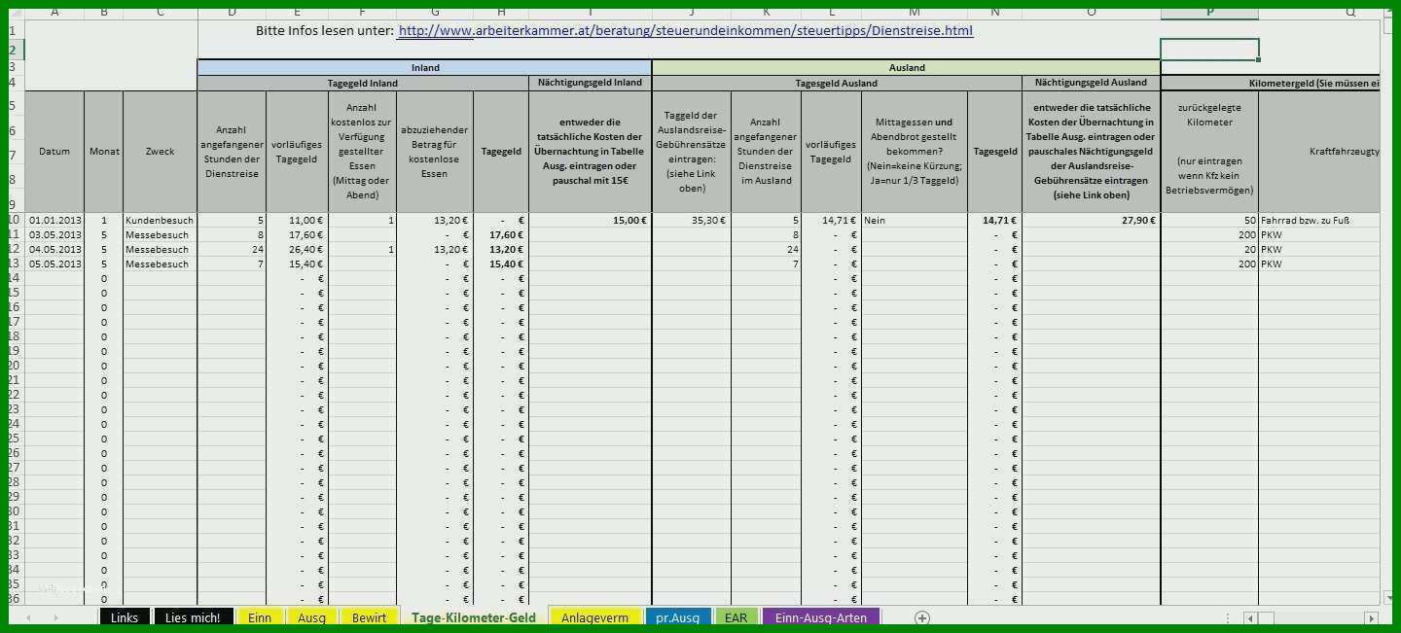Viewport: 1401px width, 633px height.
Task: Click the 'Zweck' column heading cell
Action: [161, 152]
